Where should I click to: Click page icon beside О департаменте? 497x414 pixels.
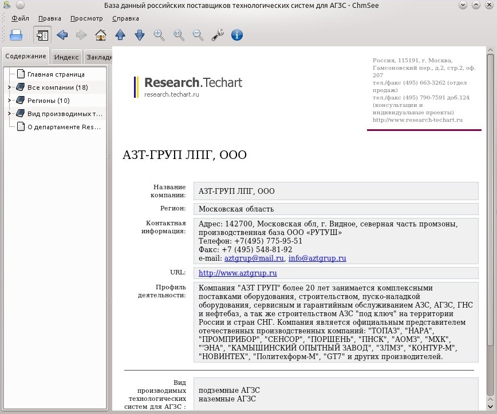tap(21, 126)
